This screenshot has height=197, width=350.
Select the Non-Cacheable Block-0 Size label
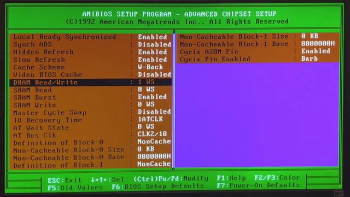coord(69,150)
